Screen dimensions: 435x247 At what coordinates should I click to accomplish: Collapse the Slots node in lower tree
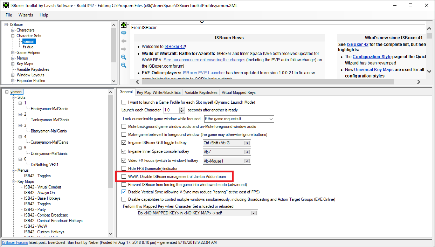coord(14,97)
